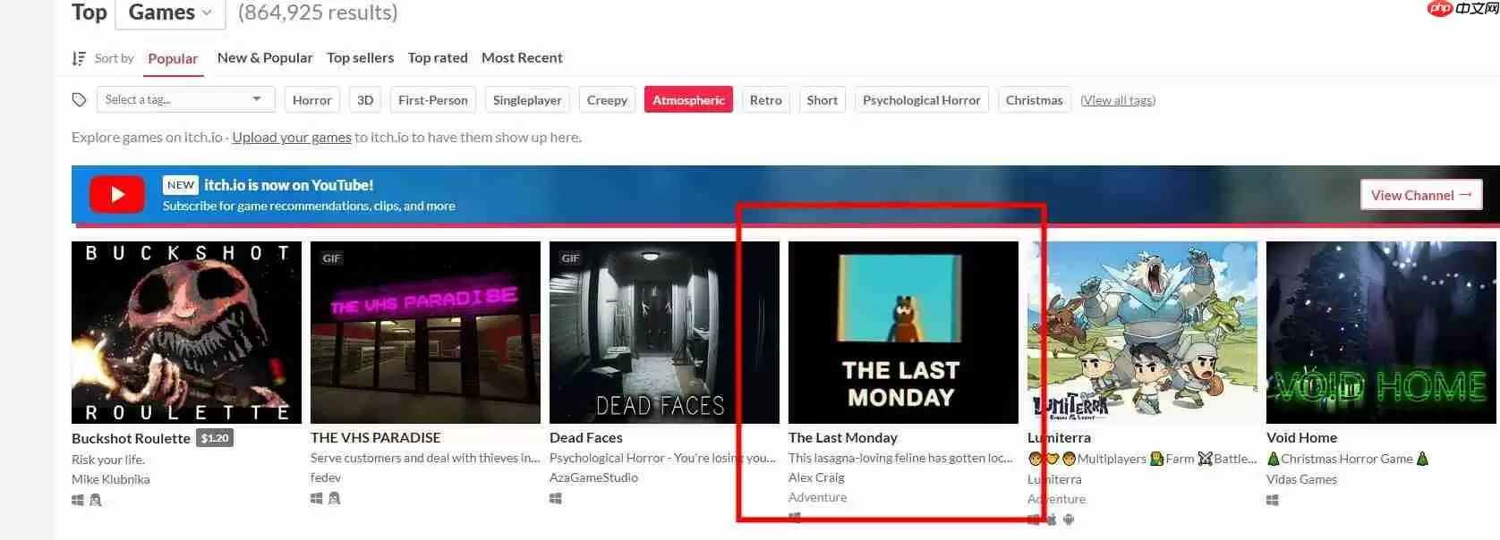Click the sort order icon beside Sort by
This screenshot has height=540, width=1500.
point(79,58)
